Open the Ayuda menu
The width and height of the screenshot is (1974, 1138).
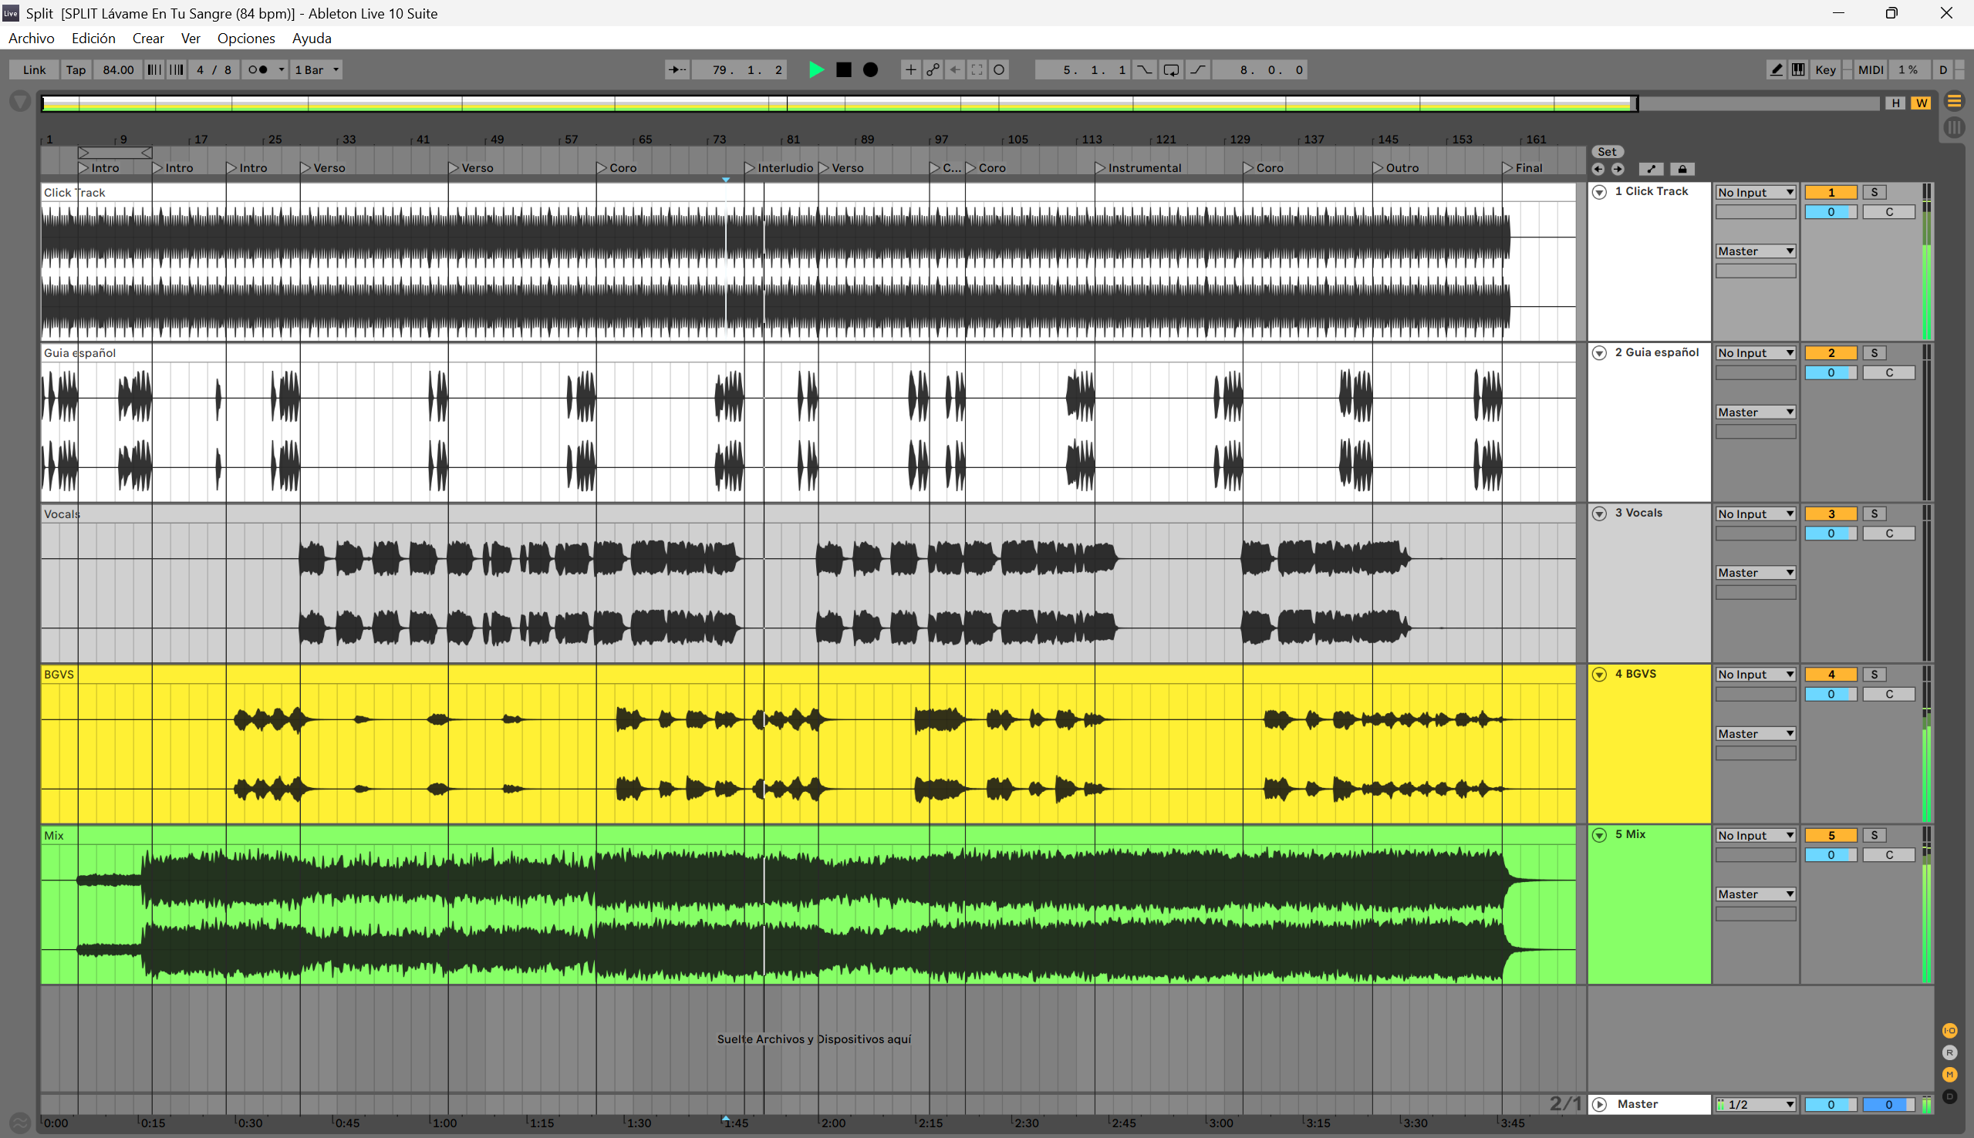tap(311, 39)
